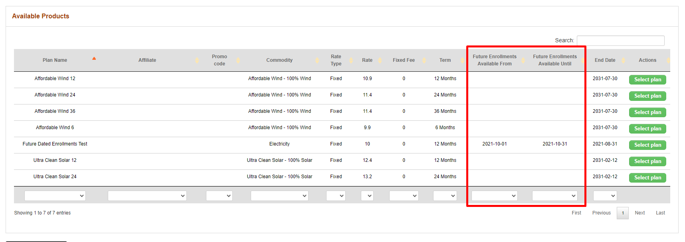Click Ultra Clean Solar 12 commodity cell
This screenshot has height=242, width=685.
pos(279,160)
